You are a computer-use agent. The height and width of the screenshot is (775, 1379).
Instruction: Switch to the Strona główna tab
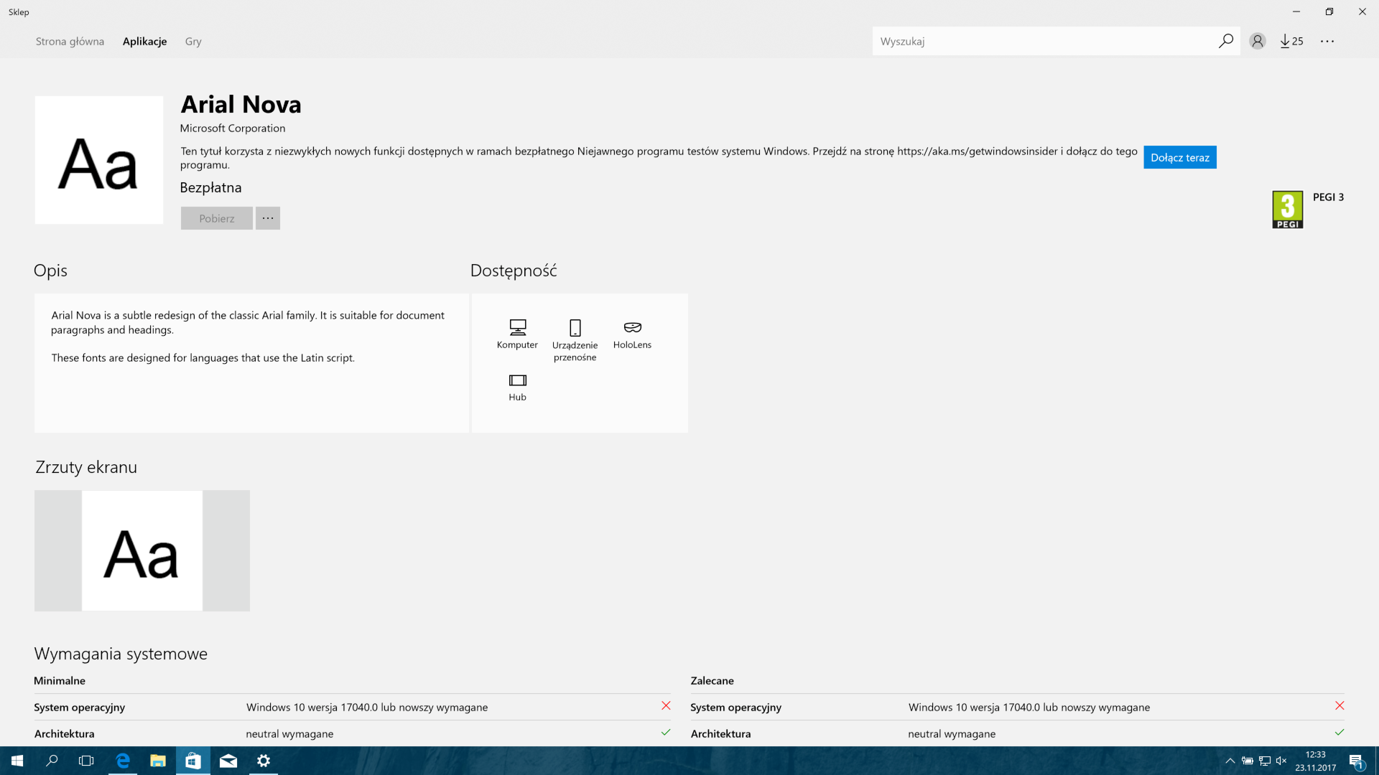[x=70, y=41]
